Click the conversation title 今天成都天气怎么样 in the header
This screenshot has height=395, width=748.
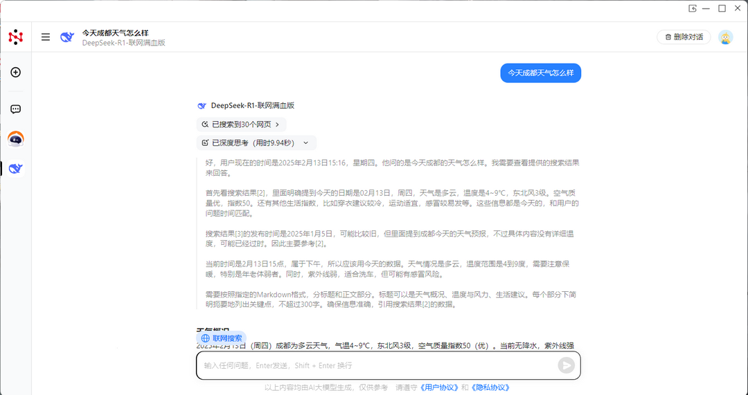tap(115, 33)
